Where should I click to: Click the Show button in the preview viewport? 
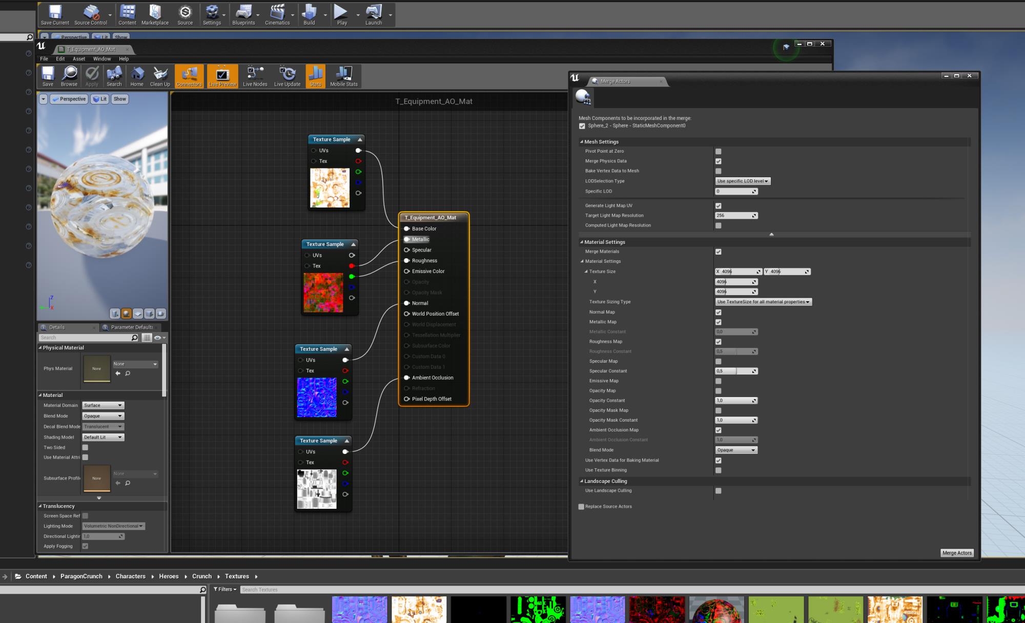coord(119,99)
